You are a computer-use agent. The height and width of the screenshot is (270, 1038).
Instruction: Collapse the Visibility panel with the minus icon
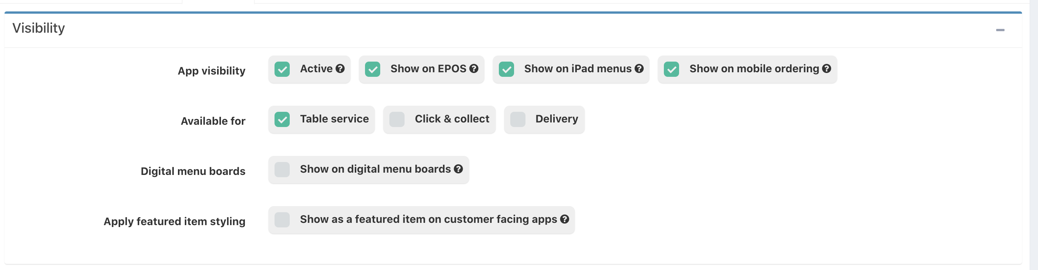pyautogui.click(x=1000, y=30)
